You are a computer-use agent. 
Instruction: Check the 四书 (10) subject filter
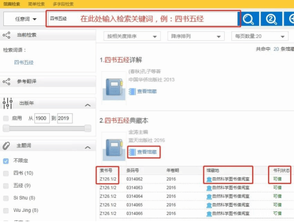(x=6, y=173)
